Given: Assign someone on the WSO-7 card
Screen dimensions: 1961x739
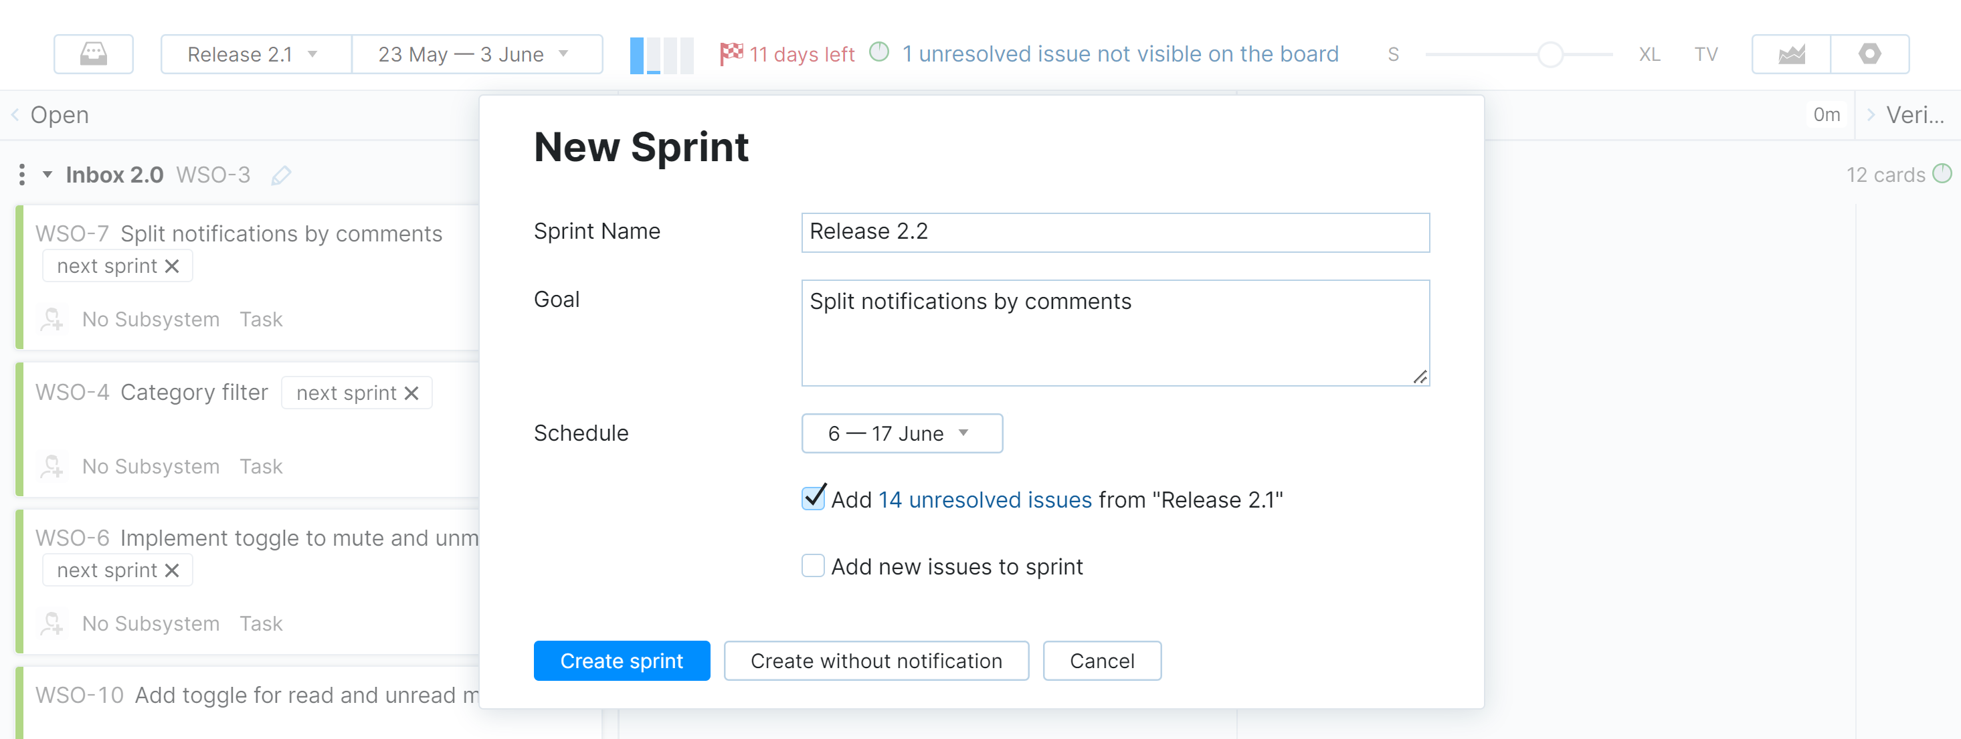Looking at the screenshot, I should click(52, 319).
